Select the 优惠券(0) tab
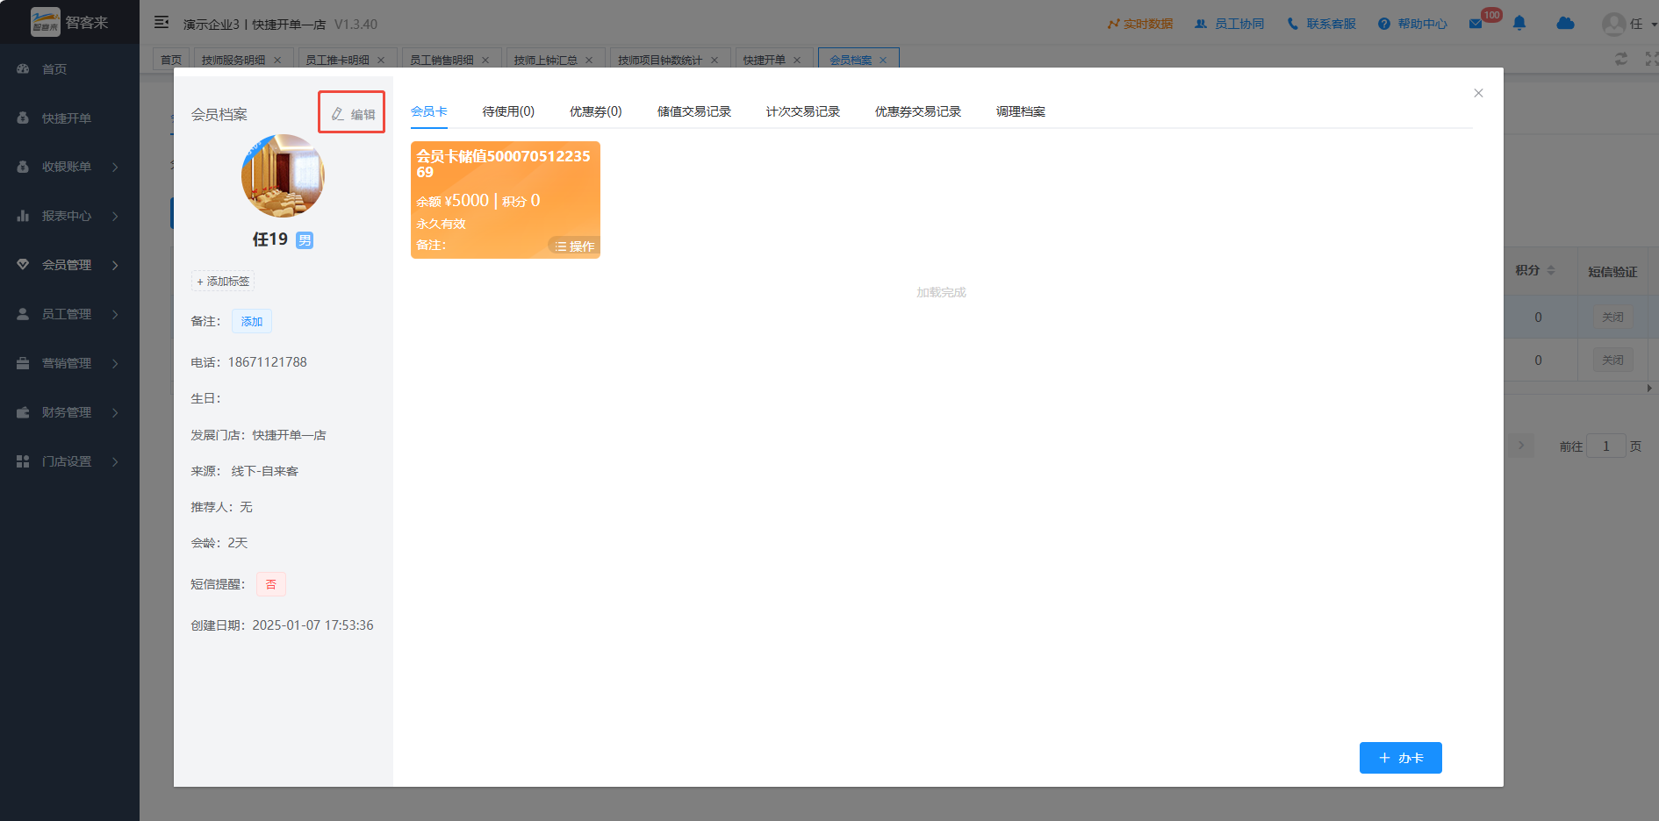Screen dimensions: 1659x821 pos(596,111)
